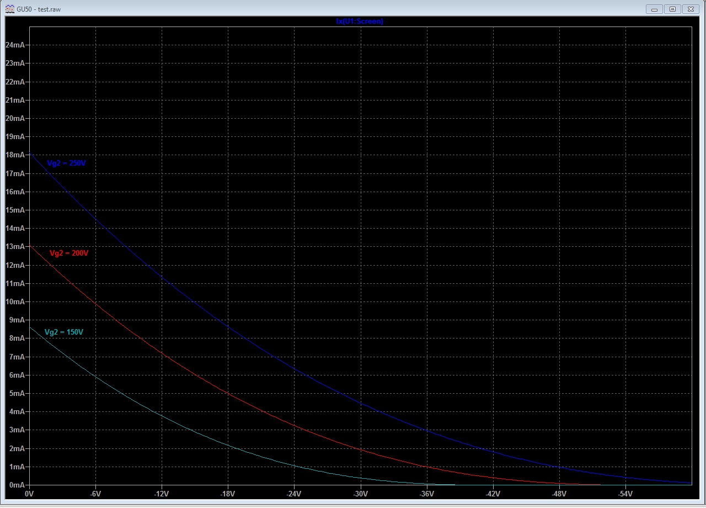This screenshot has height=508, width=706.
Task: Restore down the waveform window
Action: coord(672,9)
